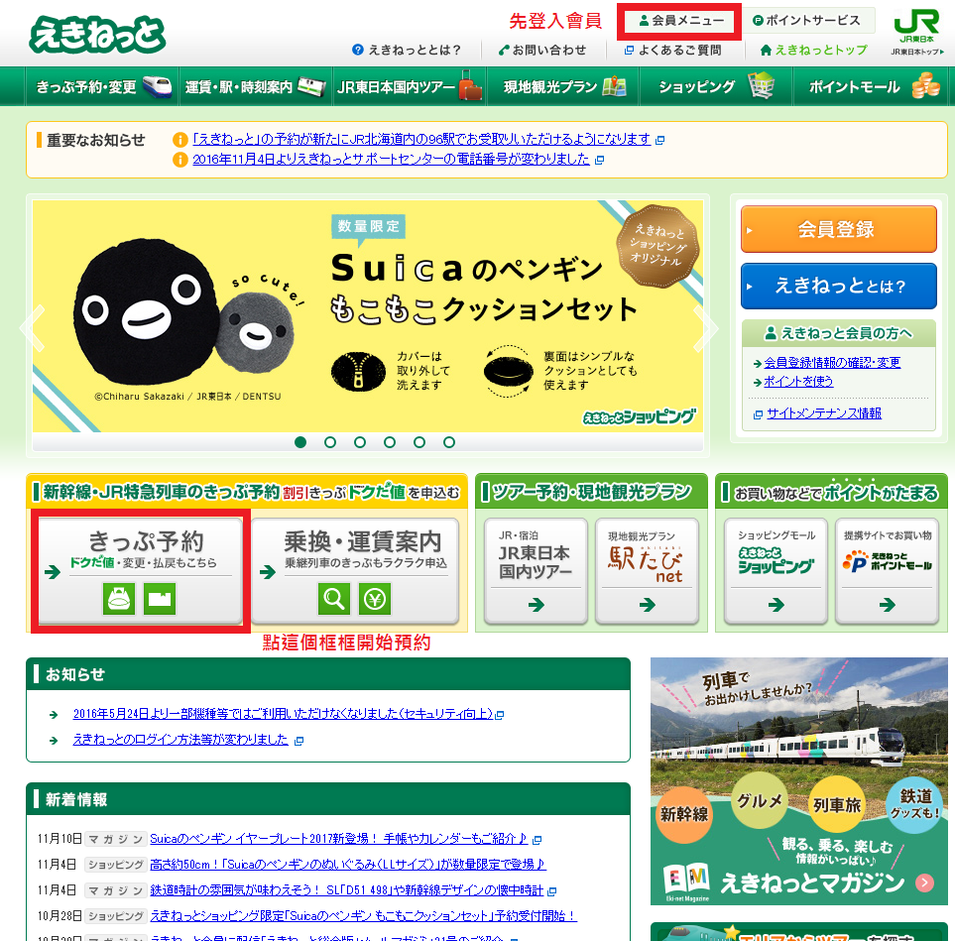Click arrow icon under JR東日本国内ツアー
955x941 pixels.
pos(536,605)
